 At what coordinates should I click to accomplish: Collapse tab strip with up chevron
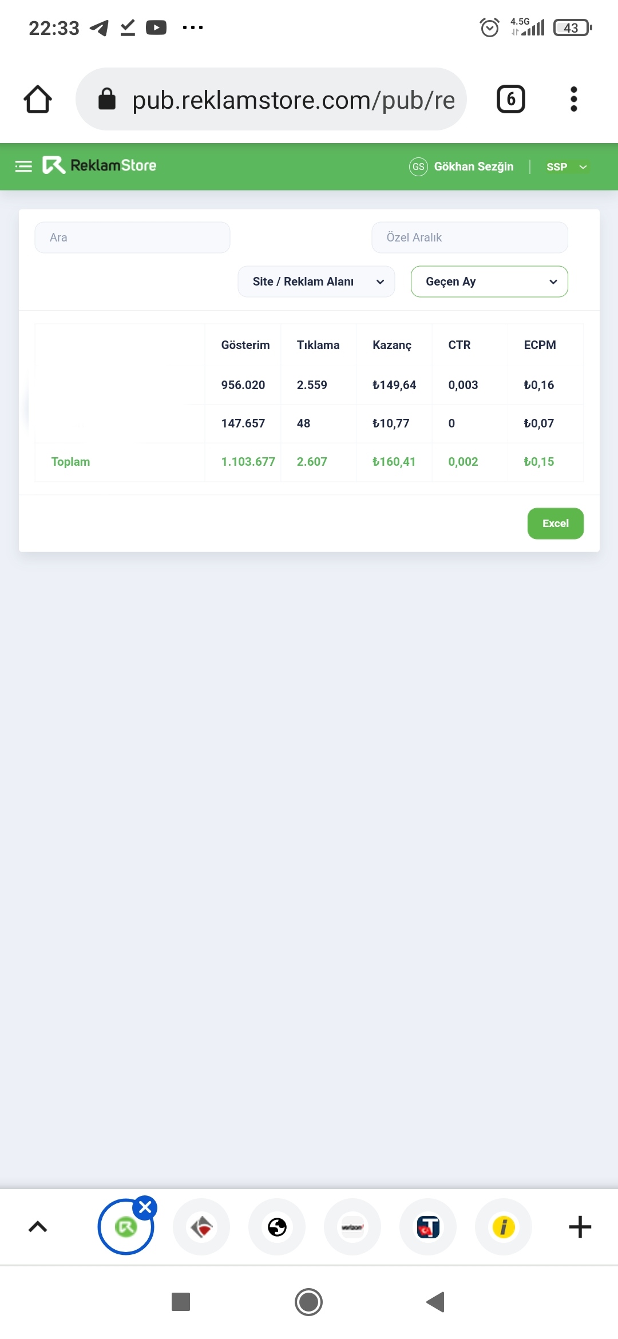(x=38, y=1226)
